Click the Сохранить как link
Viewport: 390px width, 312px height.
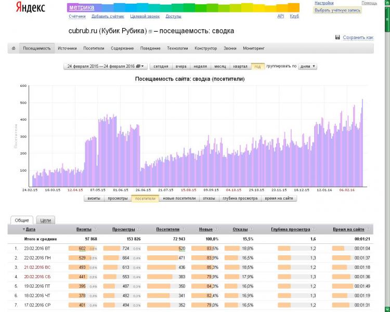(x=358, y=37)
